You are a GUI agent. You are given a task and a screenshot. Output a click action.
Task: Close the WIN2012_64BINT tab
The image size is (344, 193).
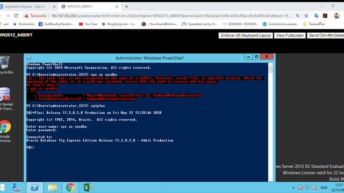[x=117, y=6]
